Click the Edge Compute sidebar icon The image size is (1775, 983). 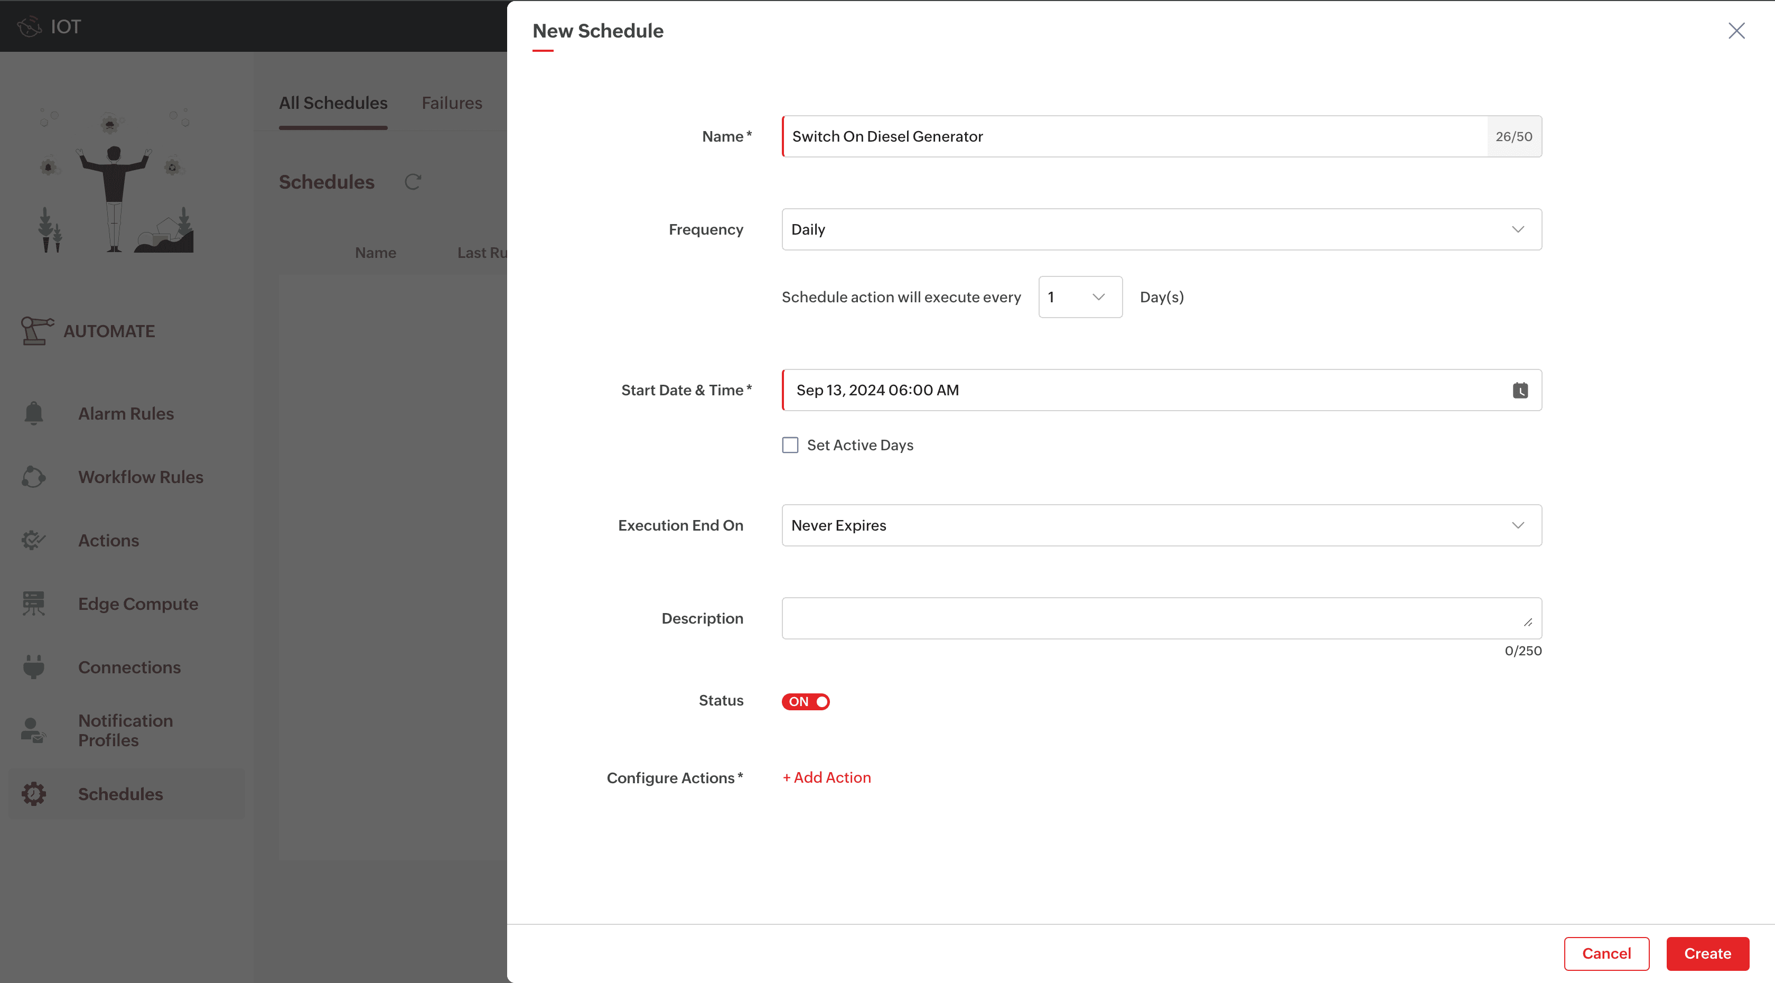[33, 603]
